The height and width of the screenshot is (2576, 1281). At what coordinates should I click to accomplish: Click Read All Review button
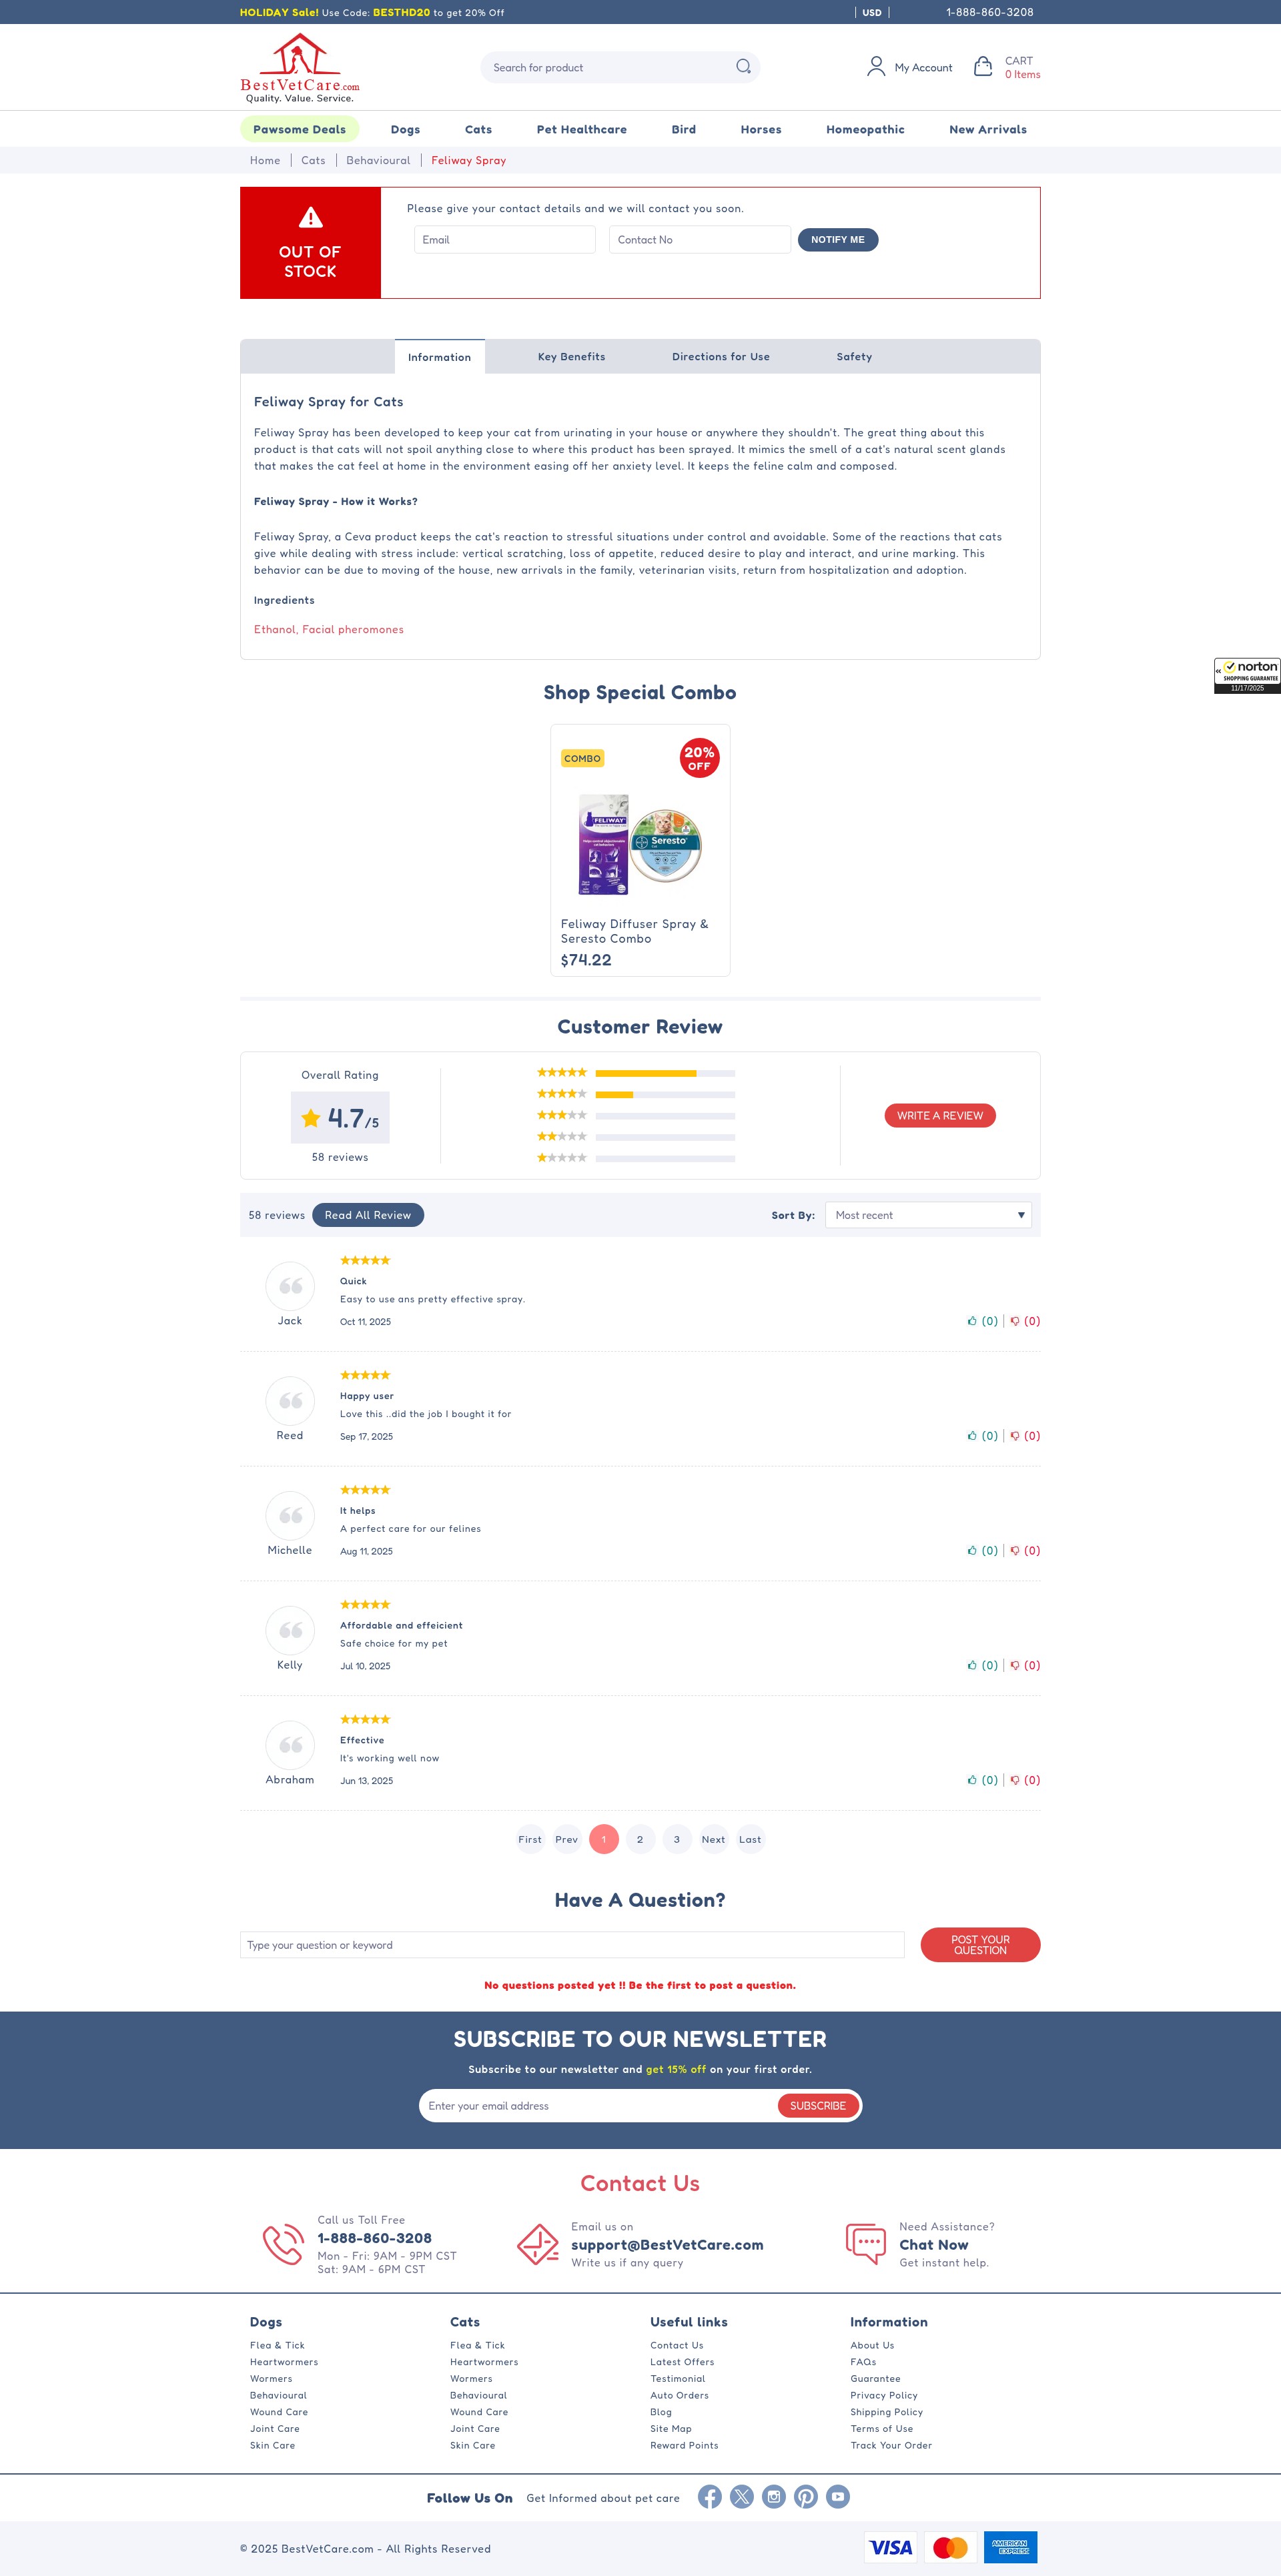(x=368, y=1215)
